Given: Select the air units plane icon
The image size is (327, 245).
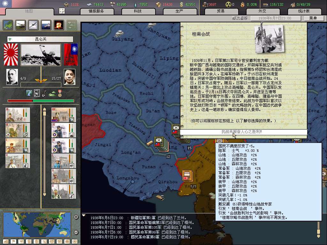Looking at the screenshot, I should click(33, 25).
